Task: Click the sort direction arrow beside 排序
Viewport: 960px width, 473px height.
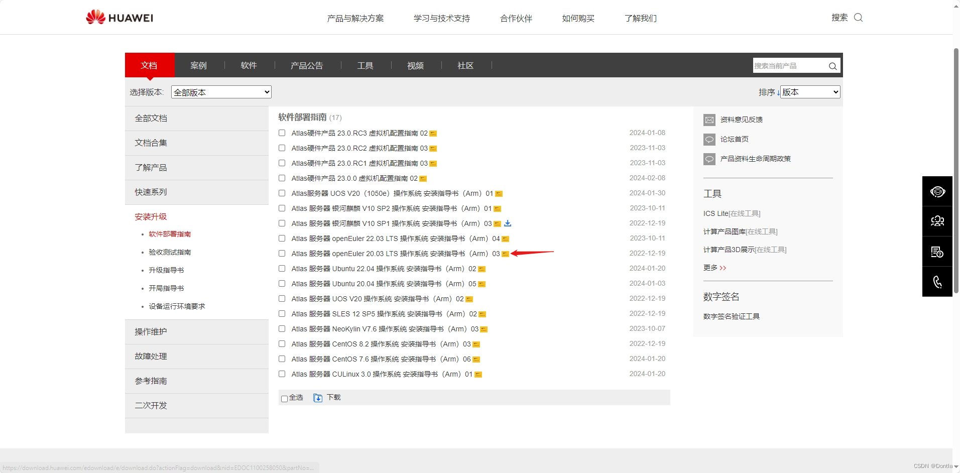Action: 778,92
